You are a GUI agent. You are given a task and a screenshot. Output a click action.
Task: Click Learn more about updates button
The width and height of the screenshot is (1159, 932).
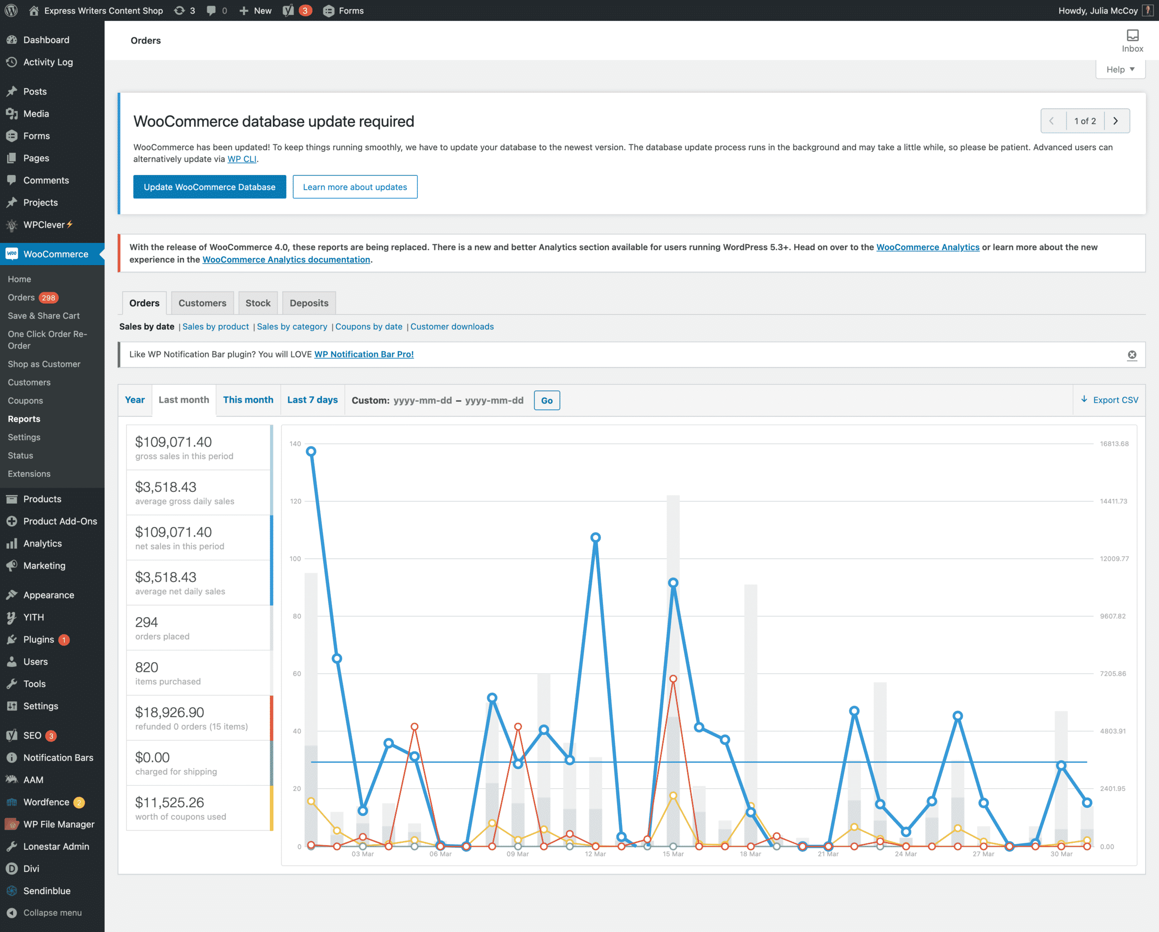point(355,186)
